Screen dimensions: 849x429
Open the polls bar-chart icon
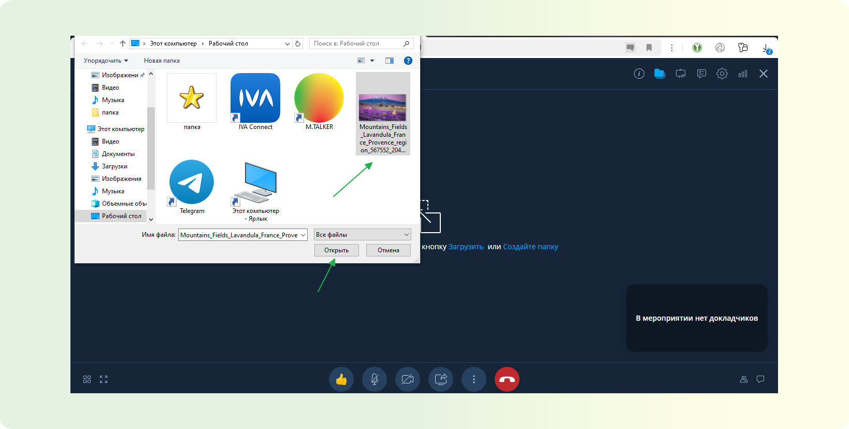[x=743, y=74]
